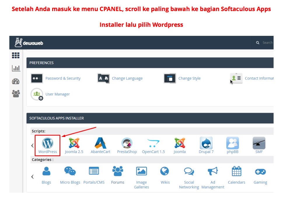Click the Social Networking label

[x=189, y=184]
